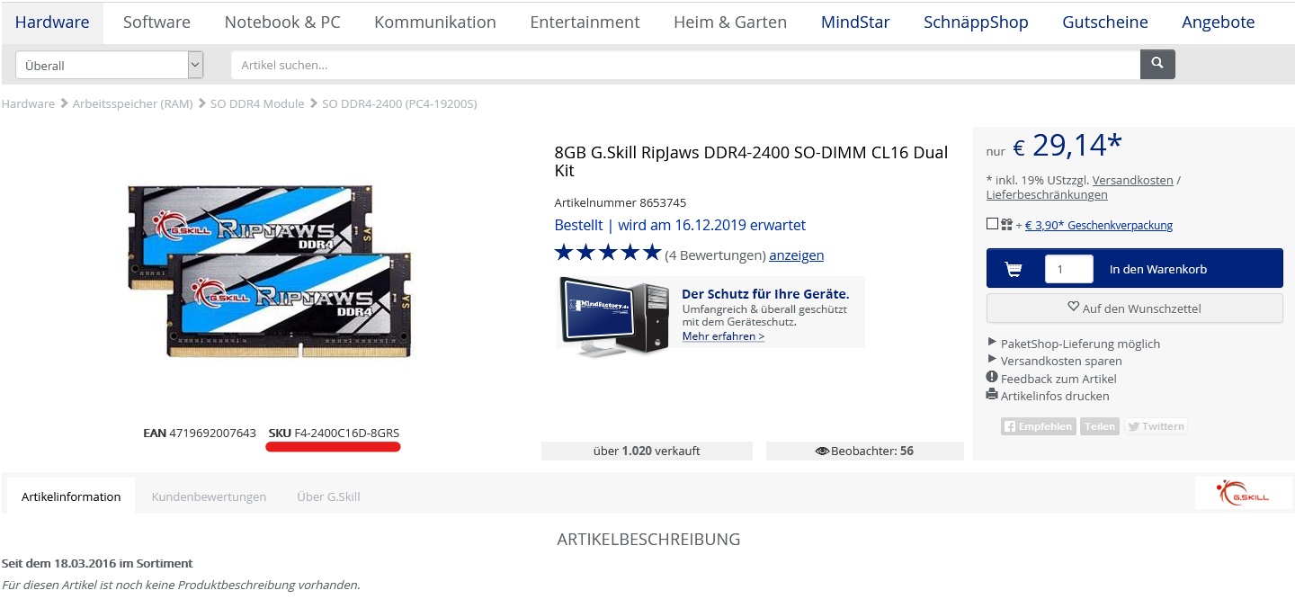Click the printer icon for Artikelinfos drucken
The height and width of the screenshot is (608, 1295).
(992, 395)
